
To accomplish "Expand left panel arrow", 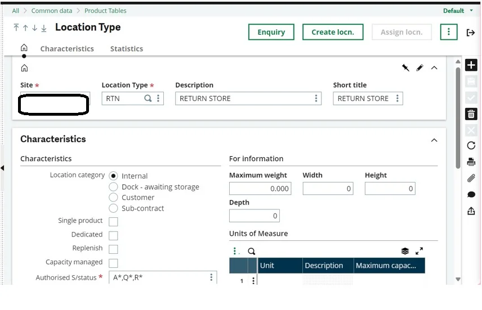I will click(2, 168).
